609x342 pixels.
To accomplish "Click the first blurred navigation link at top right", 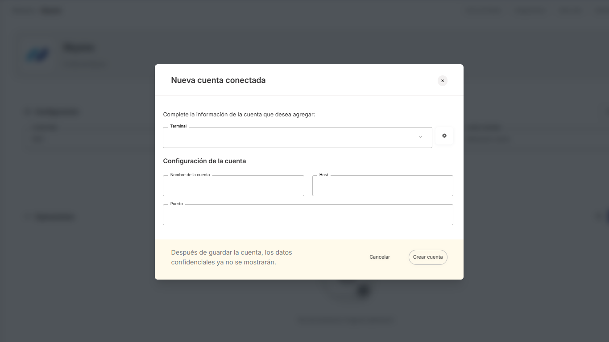I will point(483,11).
